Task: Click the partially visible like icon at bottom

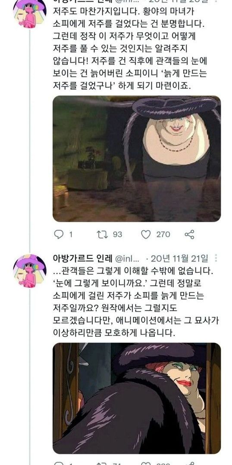Action: [x=146, y=464]
